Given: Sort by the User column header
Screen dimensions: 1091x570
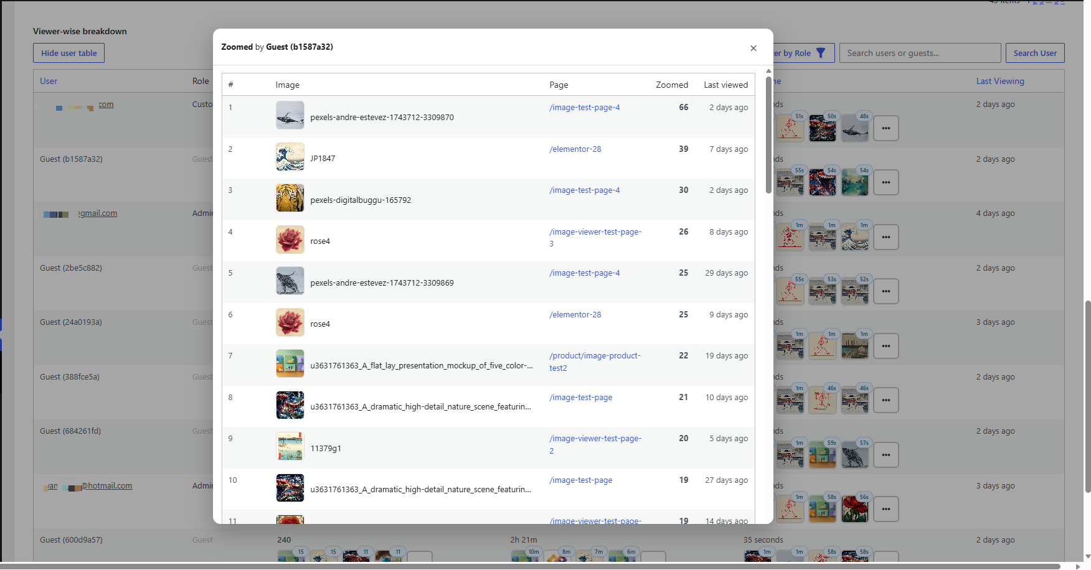Looking at the screenshot, I should click(x=49, y=81).
